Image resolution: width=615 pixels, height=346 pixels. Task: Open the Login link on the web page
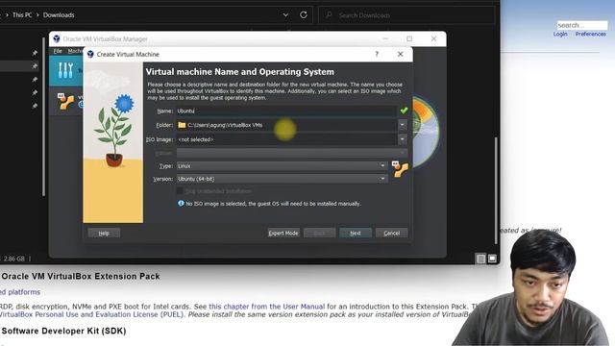(560, 35)
